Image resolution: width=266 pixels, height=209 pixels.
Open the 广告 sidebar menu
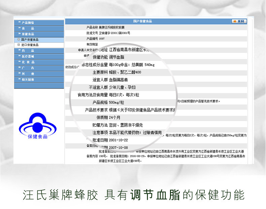point(39,68)
